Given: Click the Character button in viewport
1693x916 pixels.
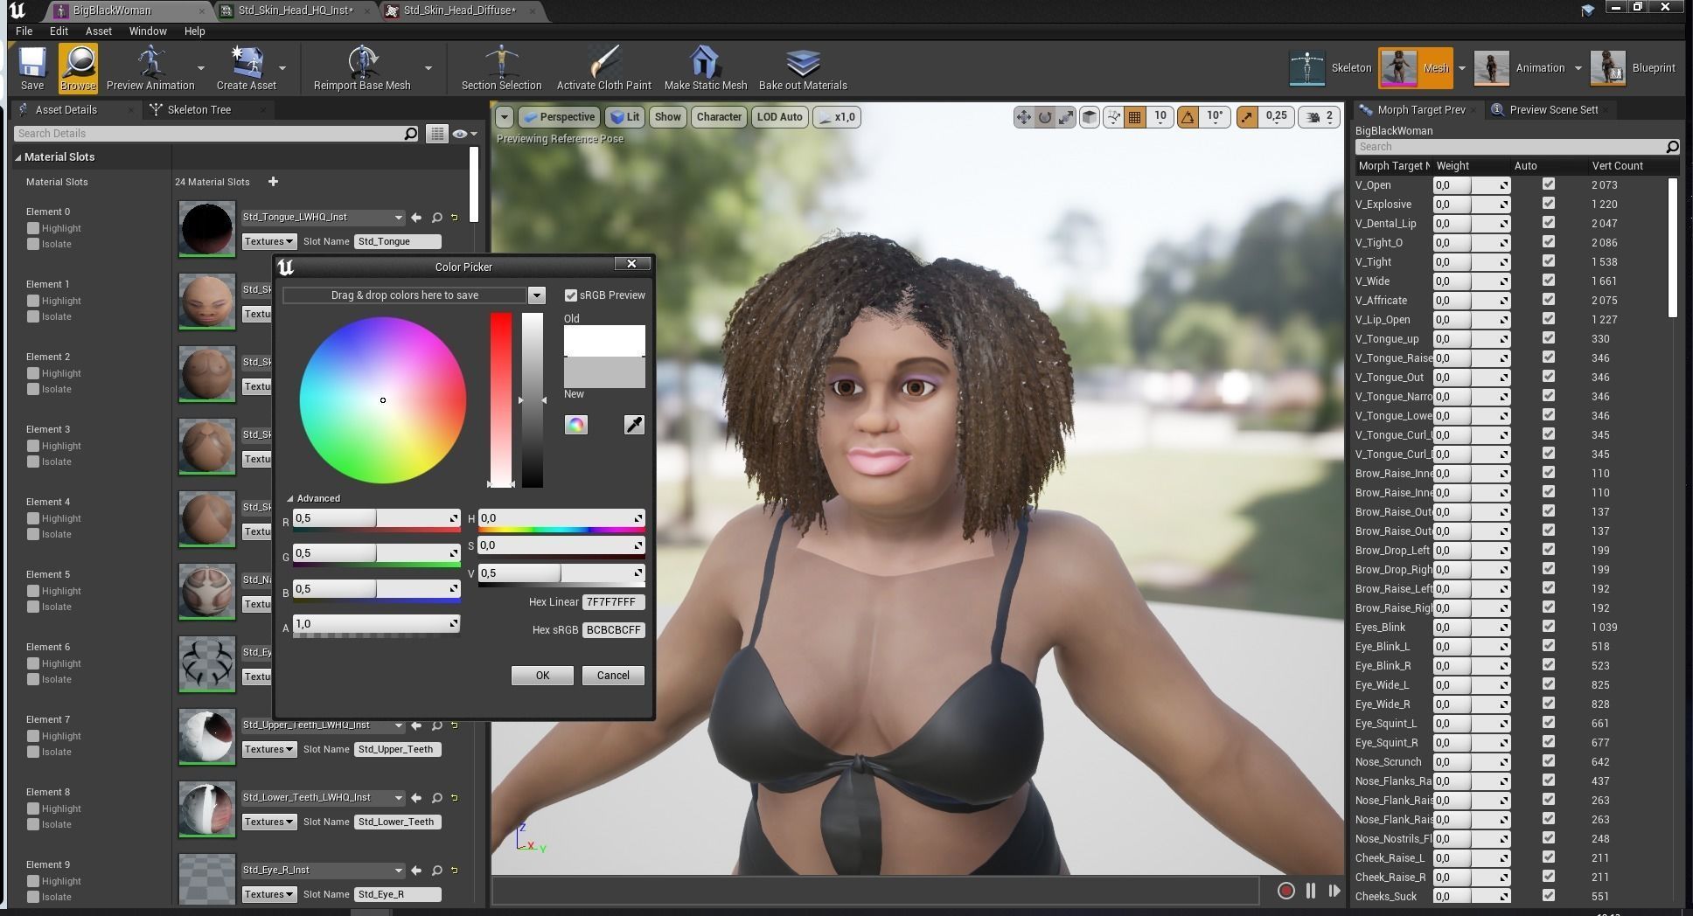Looking at the screenshot, I should (719, 117).
